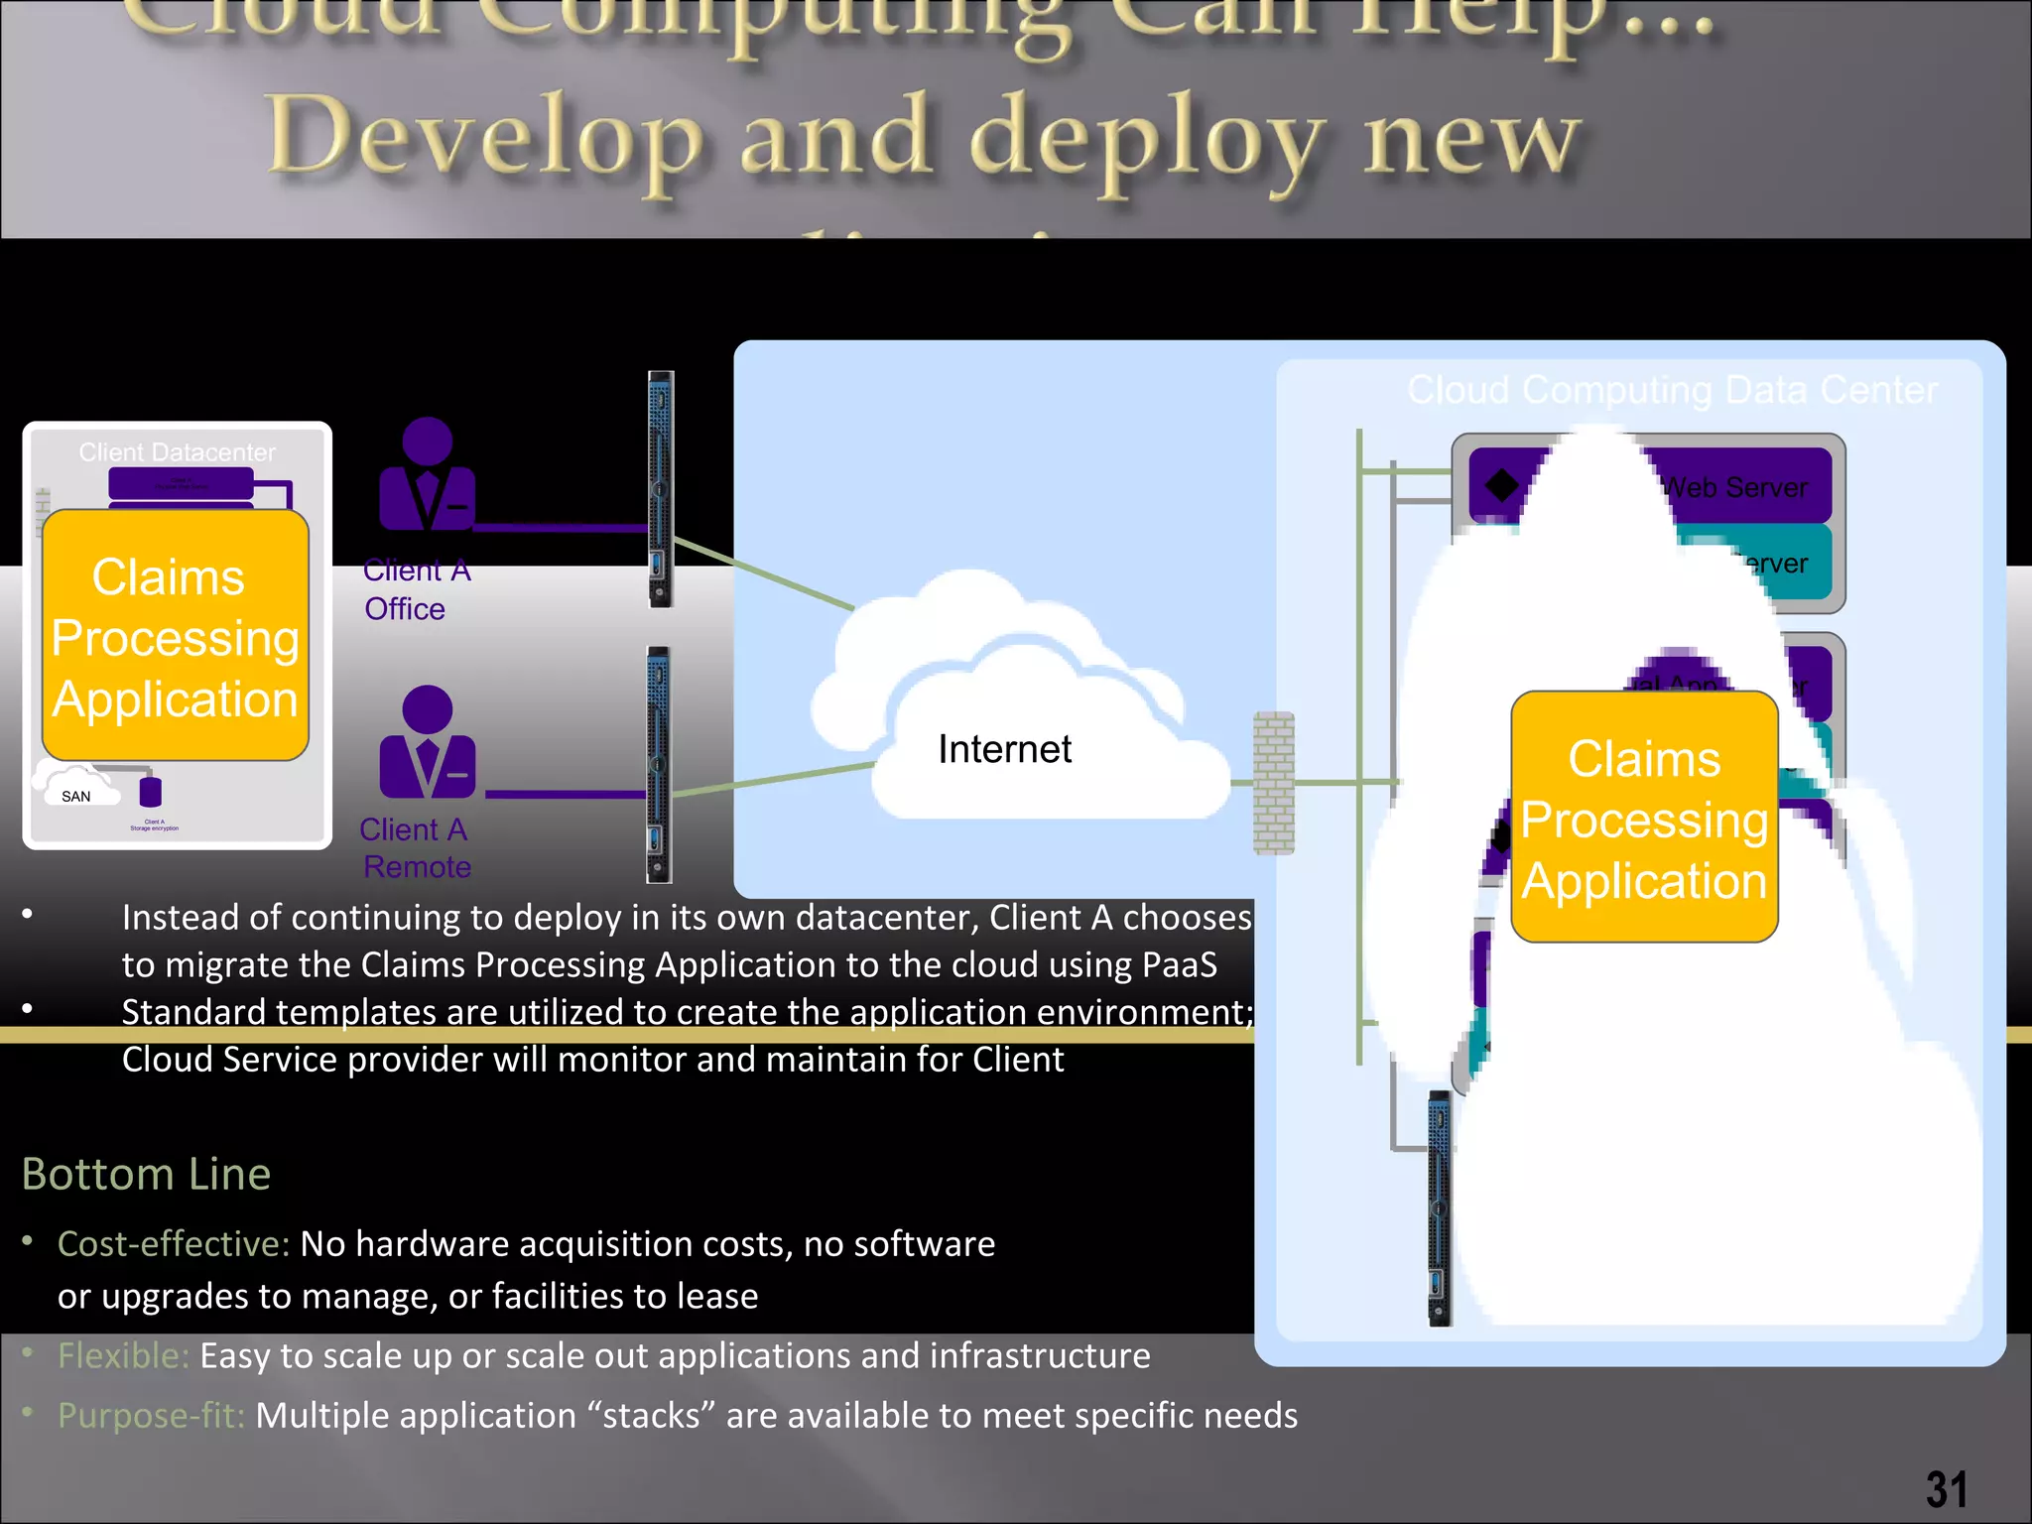Select the Claims Processing Application box in Client Datacenter

176,636
